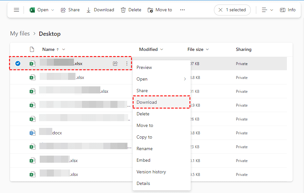This screenshot has height=193, width=304.
Task: Click Private in the docx file row
Action: coord(242,133)
